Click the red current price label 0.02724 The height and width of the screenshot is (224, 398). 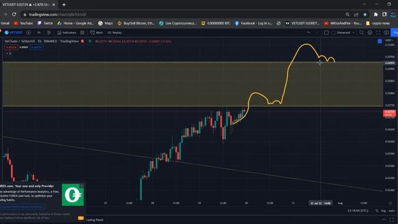point(390,113)
